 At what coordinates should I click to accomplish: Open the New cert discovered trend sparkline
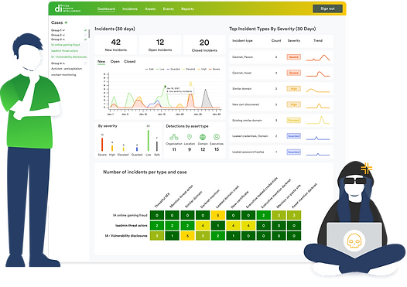click(318, 106)
